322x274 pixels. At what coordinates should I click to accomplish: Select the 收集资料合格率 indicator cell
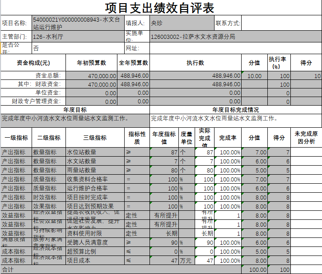click(x=95, y=179)
